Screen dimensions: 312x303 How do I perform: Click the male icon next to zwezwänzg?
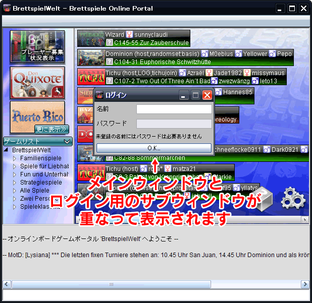[x=214, y=81]
